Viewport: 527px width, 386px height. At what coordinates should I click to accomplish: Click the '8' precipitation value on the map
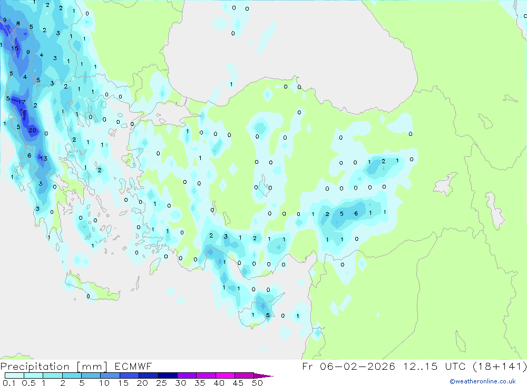18,24
